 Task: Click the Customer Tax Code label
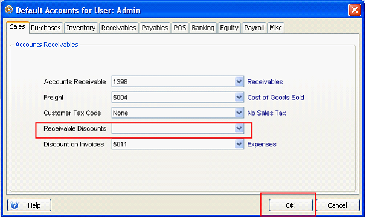pyautogui.click(x=72, y=113)
